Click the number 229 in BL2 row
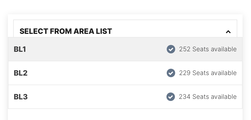Viewport: 251px width, 120px height. 185,73
